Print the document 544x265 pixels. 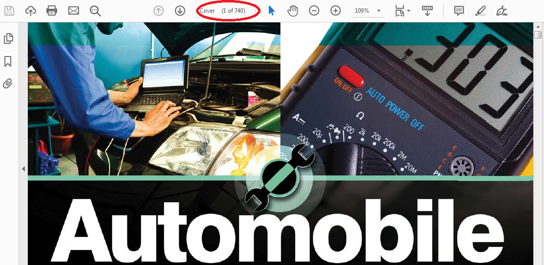point(52,11)
